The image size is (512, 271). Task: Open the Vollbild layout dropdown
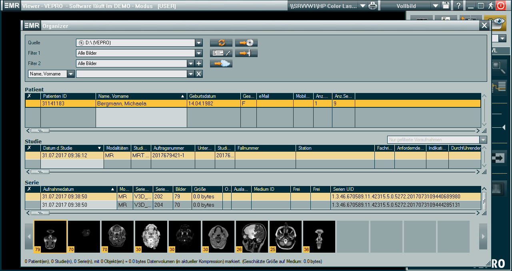coord(436,6)
